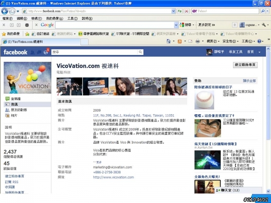Open the 聊天室 (12) chat bar
271x203 pixels.
click(x=238, y=190)
